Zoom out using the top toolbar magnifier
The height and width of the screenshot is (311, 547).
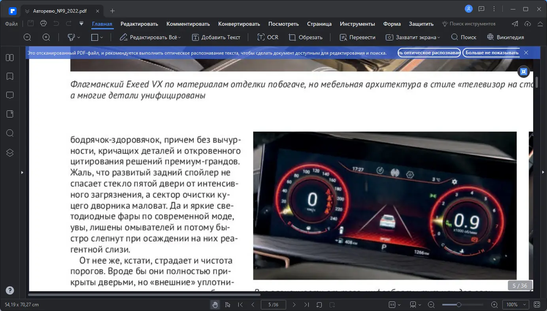pos(27,37)
